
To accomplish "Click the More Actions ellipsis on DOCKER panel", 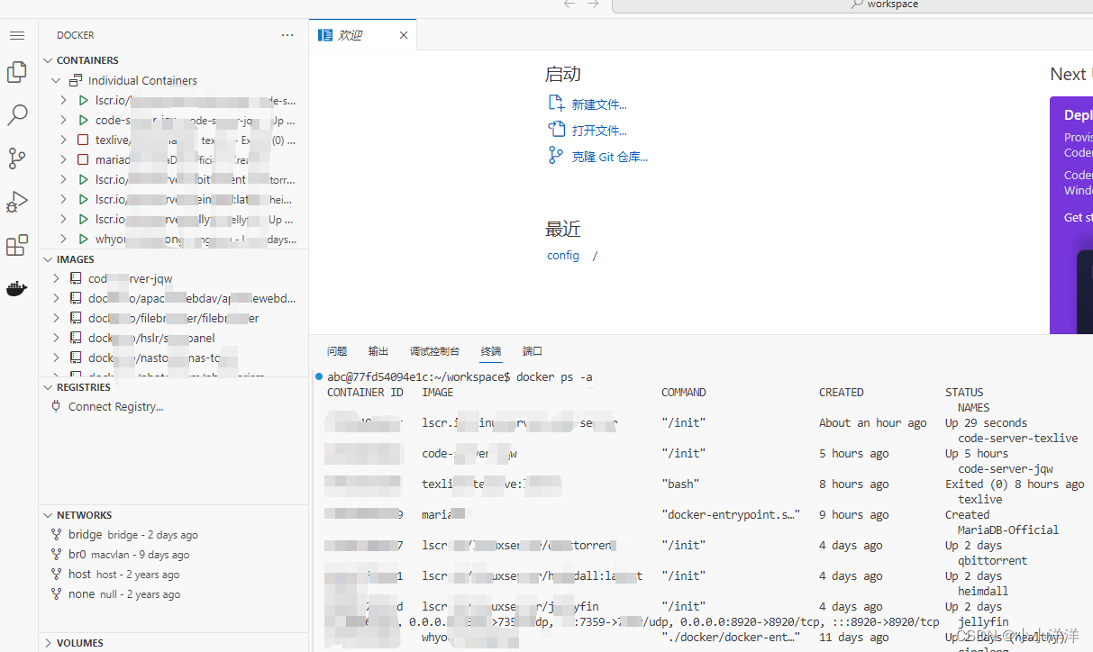I will [287, 34].
